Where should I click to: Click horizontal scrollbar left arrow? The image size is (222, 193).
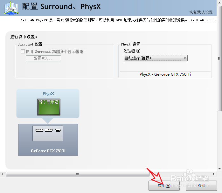pyautogui.click(x=3, y=174)
